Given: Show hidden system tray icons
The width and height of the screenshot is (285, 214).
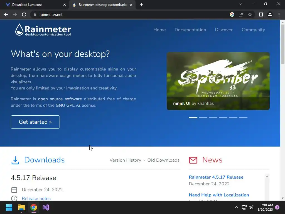Looking at the screenshot, I should point(236,207).
